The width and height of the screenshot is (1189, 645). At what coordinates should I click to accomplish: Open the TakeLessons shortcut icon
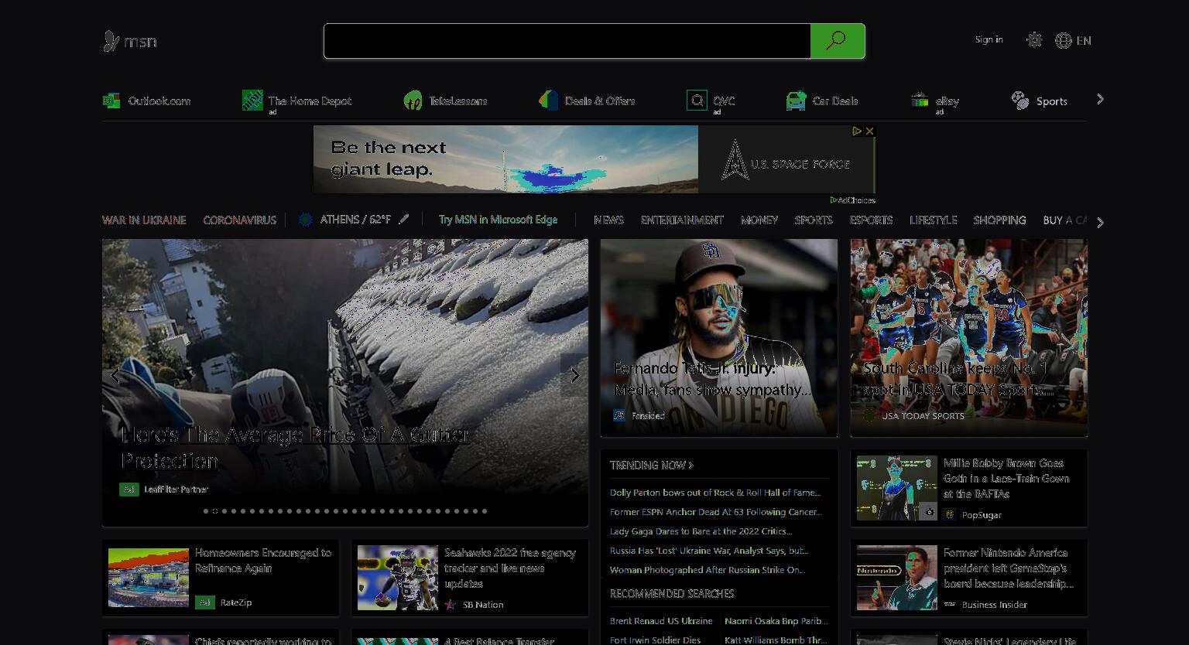click(x=413, y=101)
